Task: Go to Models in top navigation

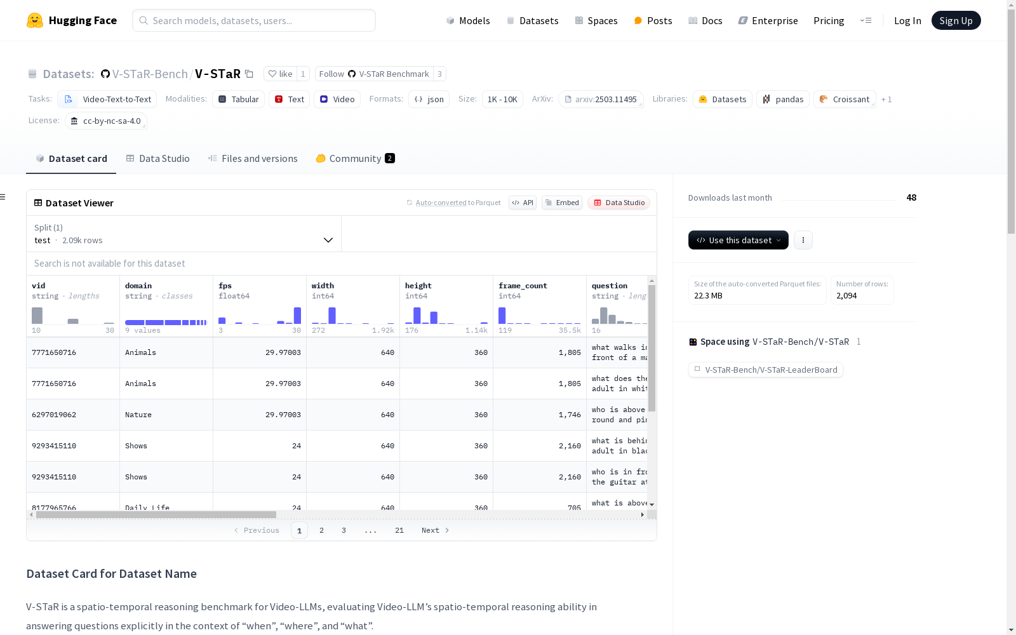Action: point(468,20)
